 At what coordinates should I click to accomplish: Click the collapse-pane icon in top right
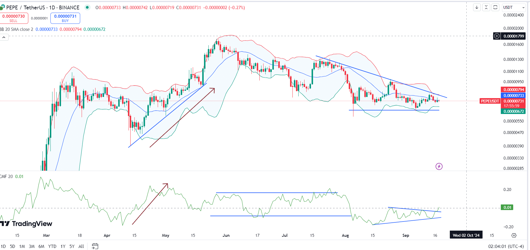point(486,7)
